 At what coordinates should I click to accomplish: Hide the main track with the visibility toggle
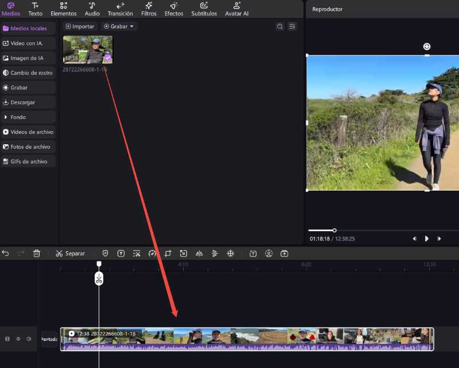pyautogui.click(x=18, y=339)
